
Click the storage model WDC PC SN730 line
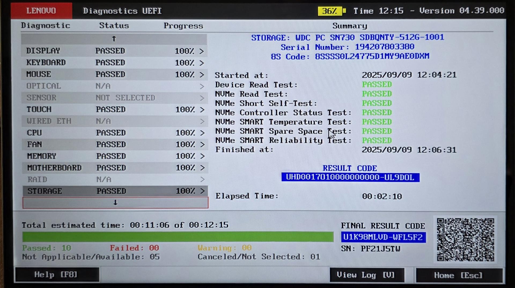348,37
